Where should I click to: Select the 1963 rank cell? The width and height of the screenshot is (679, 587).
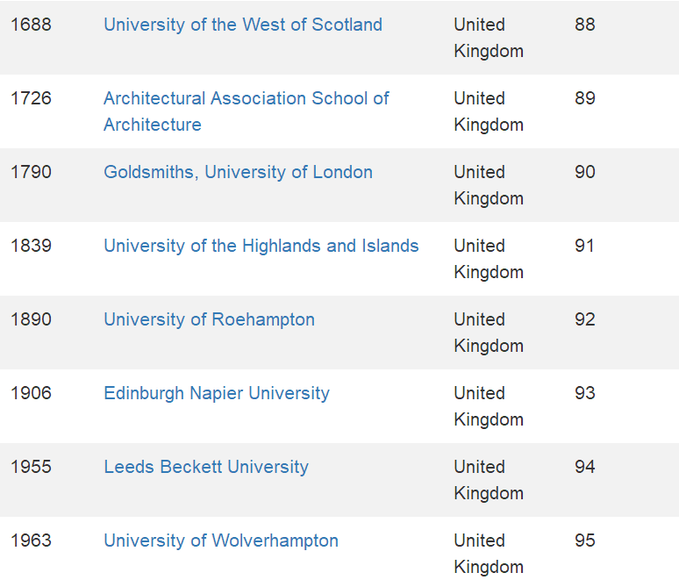32,540
